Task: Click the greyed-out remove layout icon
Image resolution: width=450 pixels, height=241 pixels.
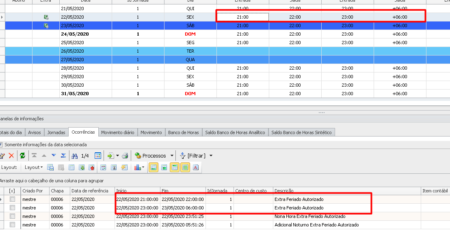Action: (x=61, y=167)
